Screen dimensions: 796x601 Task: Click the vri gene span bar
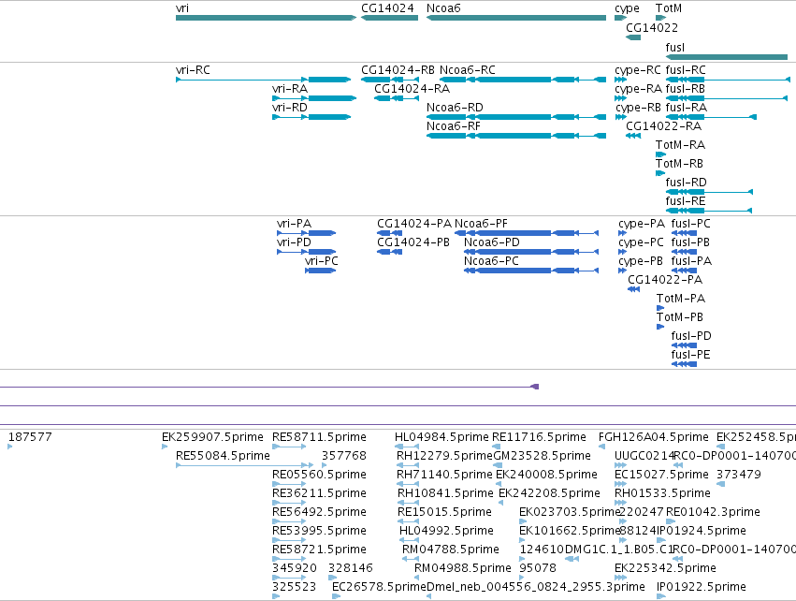click(x=266, y=18)
